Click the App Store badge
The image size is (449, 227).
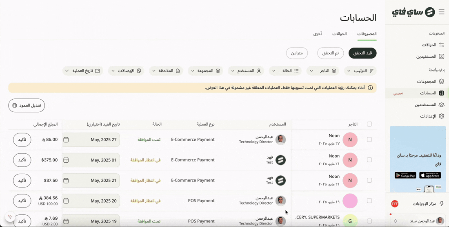(x=430, y=175)
